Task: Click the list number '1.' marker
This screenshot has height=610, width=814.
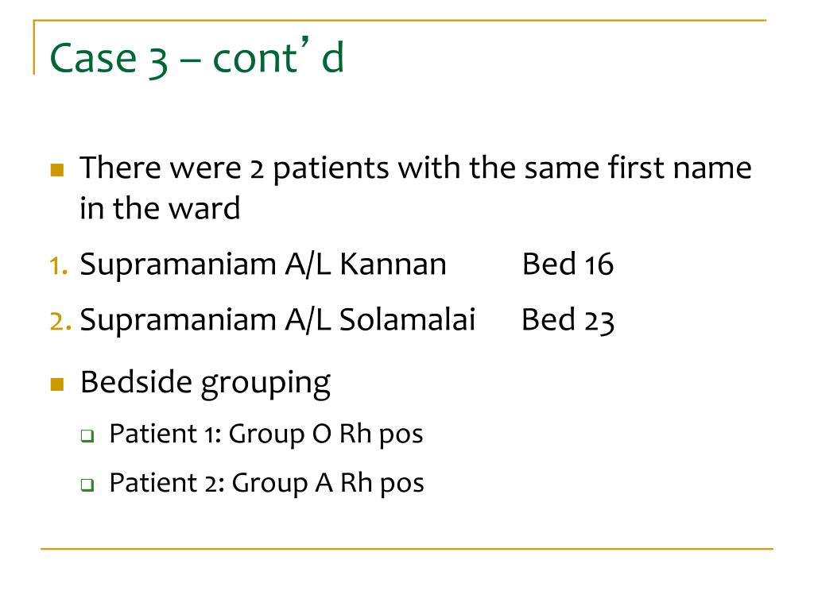Action: [59, 265]
